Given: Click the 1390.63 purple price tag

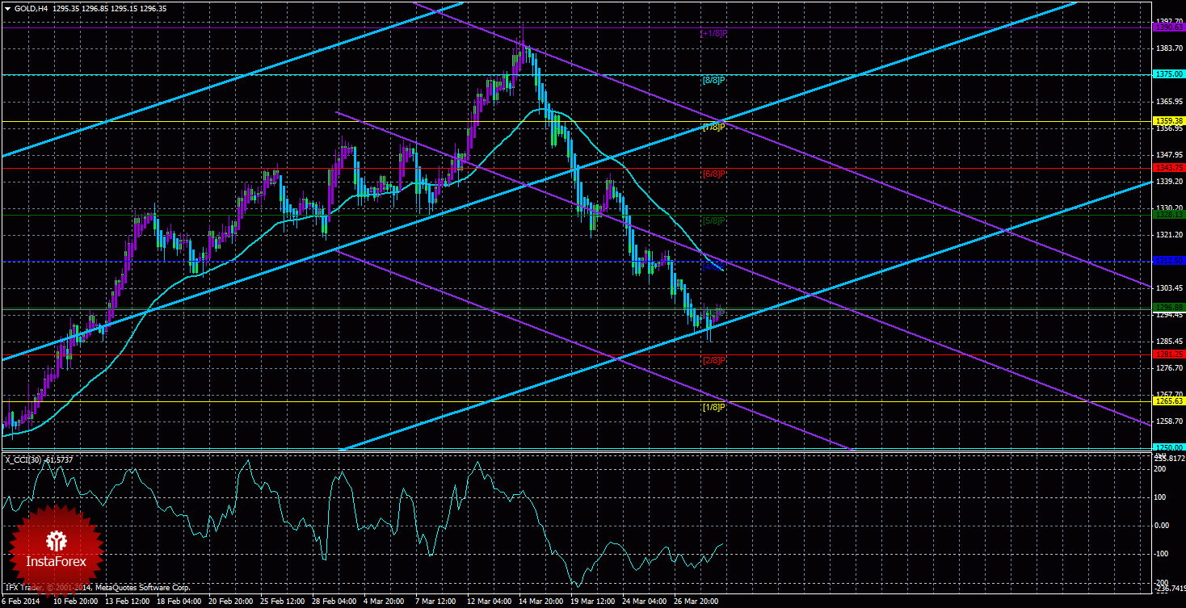Looking at the screenshot, I should [x=1169, y=27].
